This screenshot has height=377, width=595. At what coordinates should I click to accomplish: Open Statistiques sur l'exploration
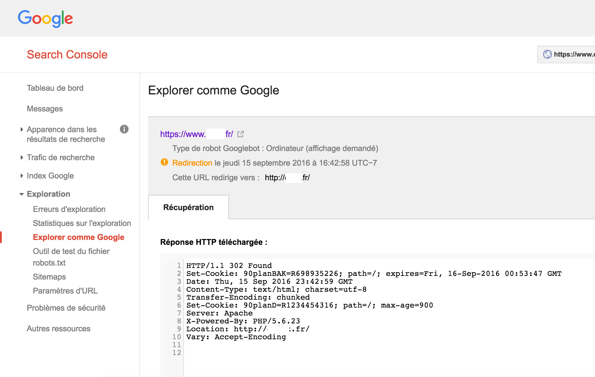point(82,223)
